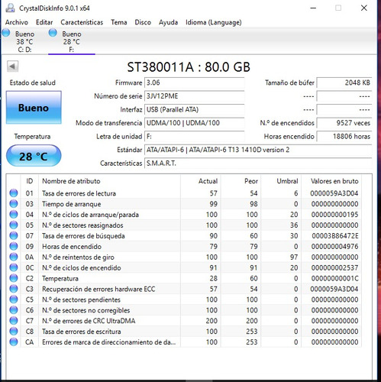Click status orb of attribute CA row
381x382 pixels.
pyautogui.click(x=14, y=342)
